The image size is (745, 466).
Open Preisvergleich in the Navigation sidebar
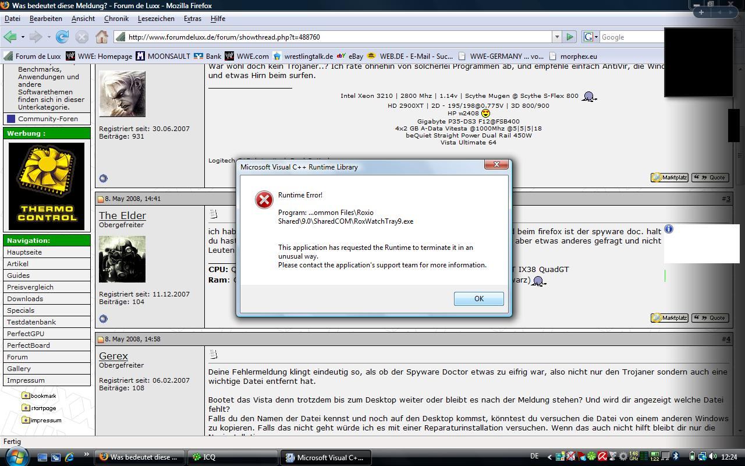[30, 287]
